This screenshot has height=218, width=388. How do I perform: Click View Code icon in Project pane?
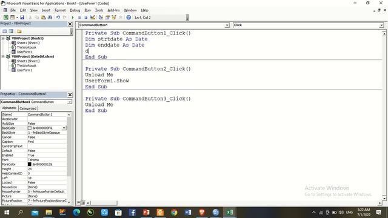click(4, 31)
